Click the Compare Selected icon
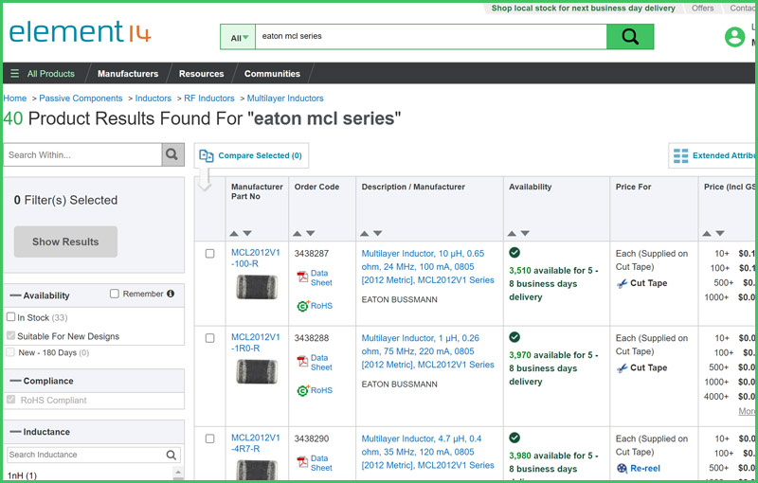 [x=207, y=155]
